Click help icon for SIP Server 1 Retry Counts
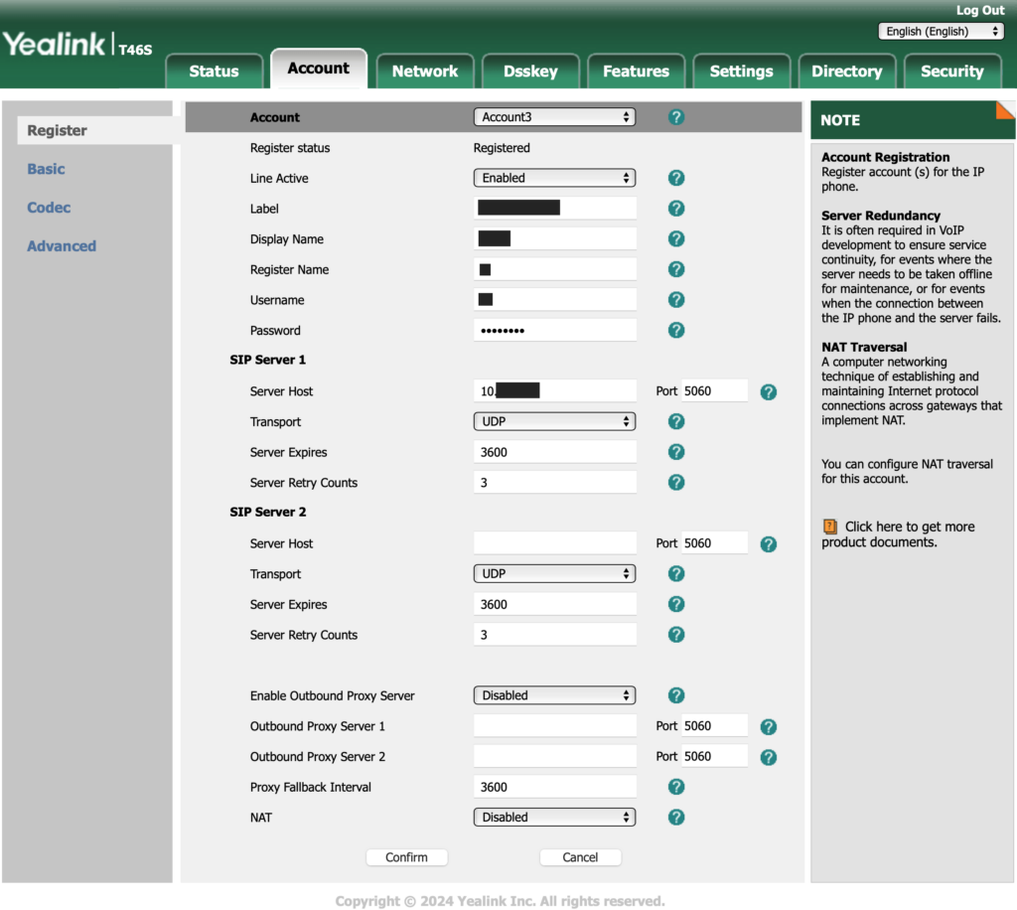This screenshot has width=1017, height=910. [x=675, y=483]
